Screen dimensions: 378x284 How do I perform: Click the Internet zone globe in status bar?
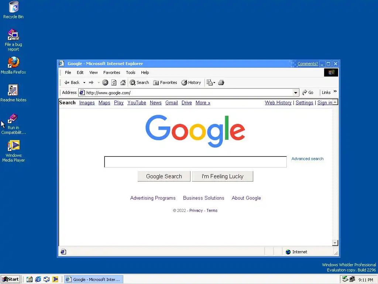(x=288, y=252)
